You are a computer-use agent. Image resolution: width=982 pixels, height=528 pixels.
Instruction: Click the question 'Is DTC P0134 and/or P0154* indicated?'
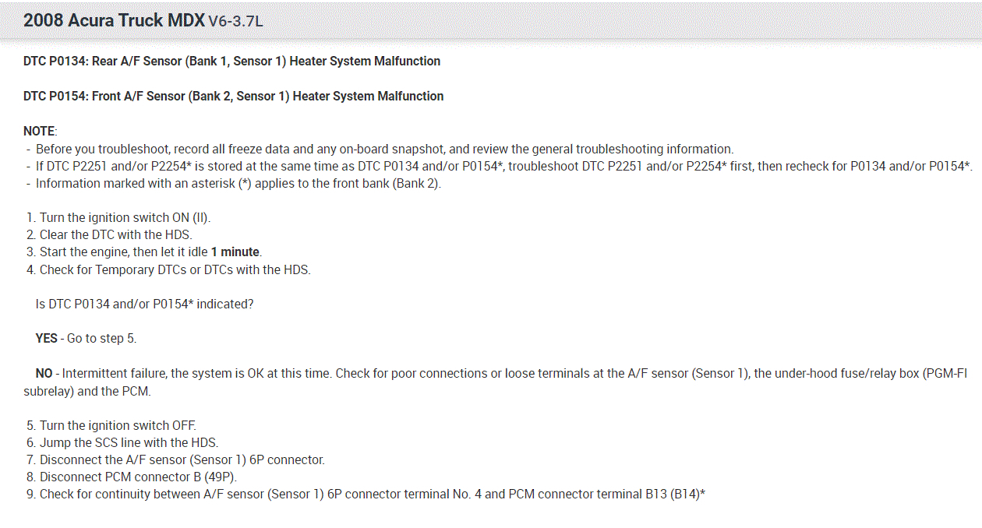pos(144,304)
